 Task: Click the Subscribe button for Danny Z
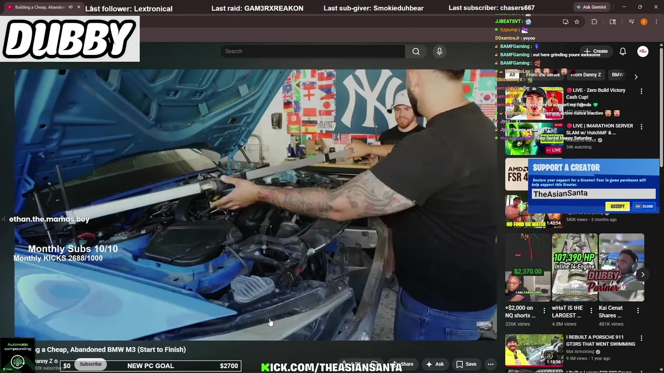pos(91,364)
